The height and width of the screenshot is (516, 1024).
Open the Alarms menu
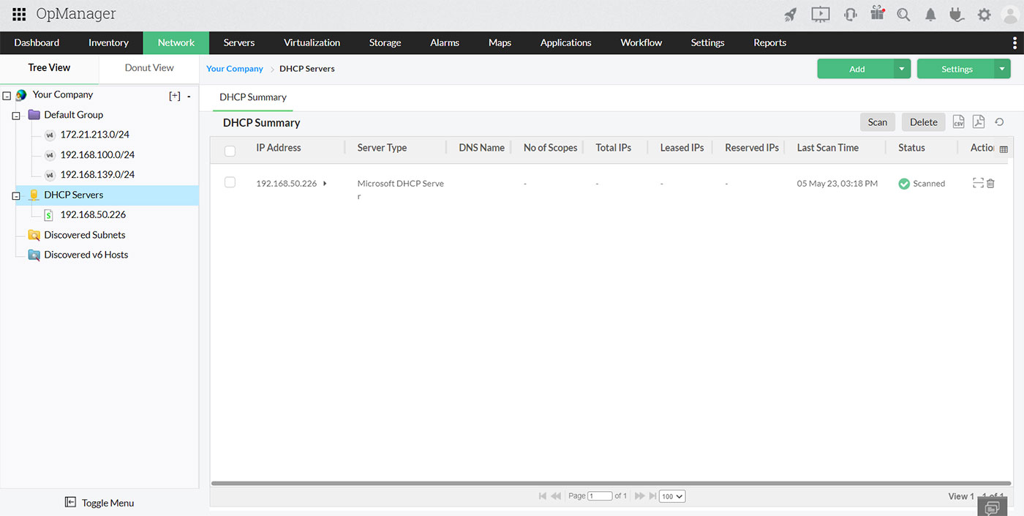tap(445, 42)
